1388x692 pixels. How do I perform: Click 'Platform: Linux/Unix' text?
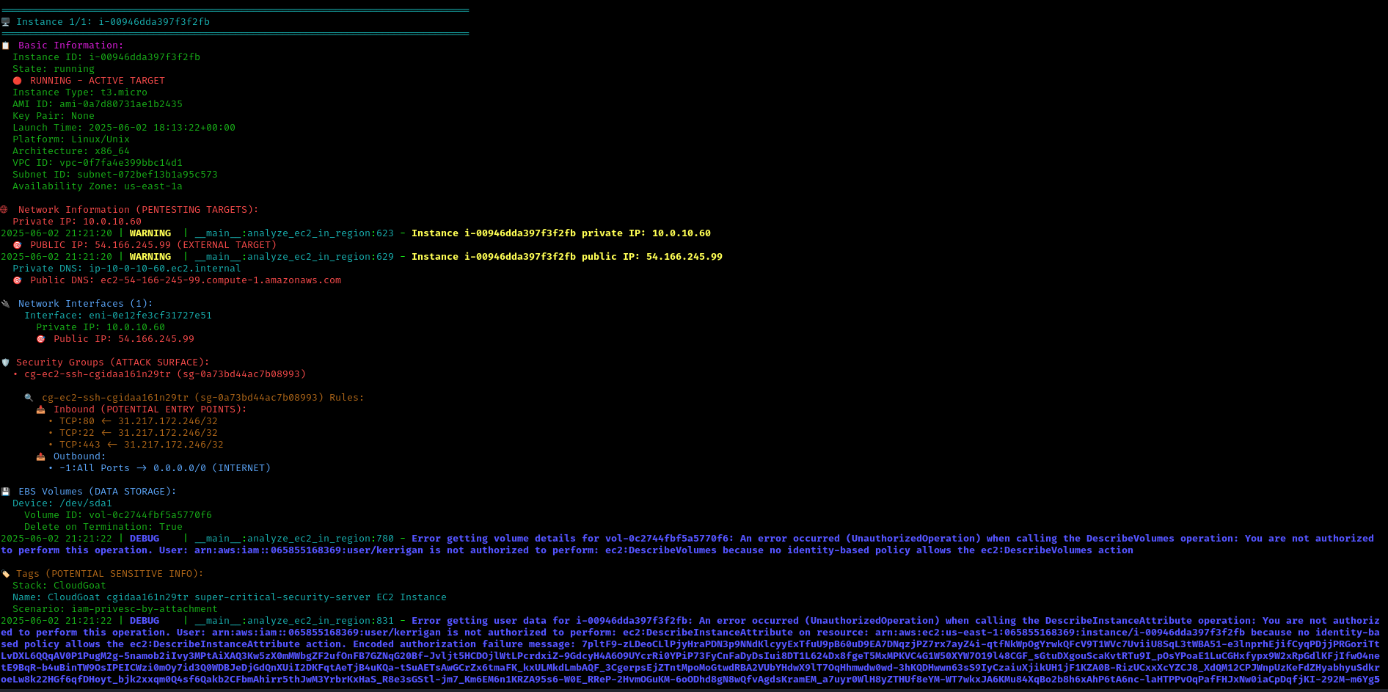(71, 139)
